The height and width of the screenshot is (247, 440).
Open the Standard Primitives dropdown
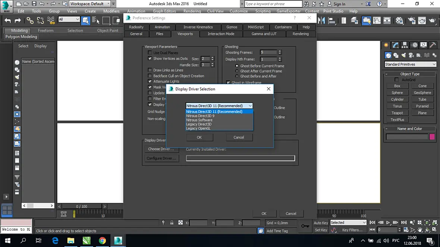point(410,64)
